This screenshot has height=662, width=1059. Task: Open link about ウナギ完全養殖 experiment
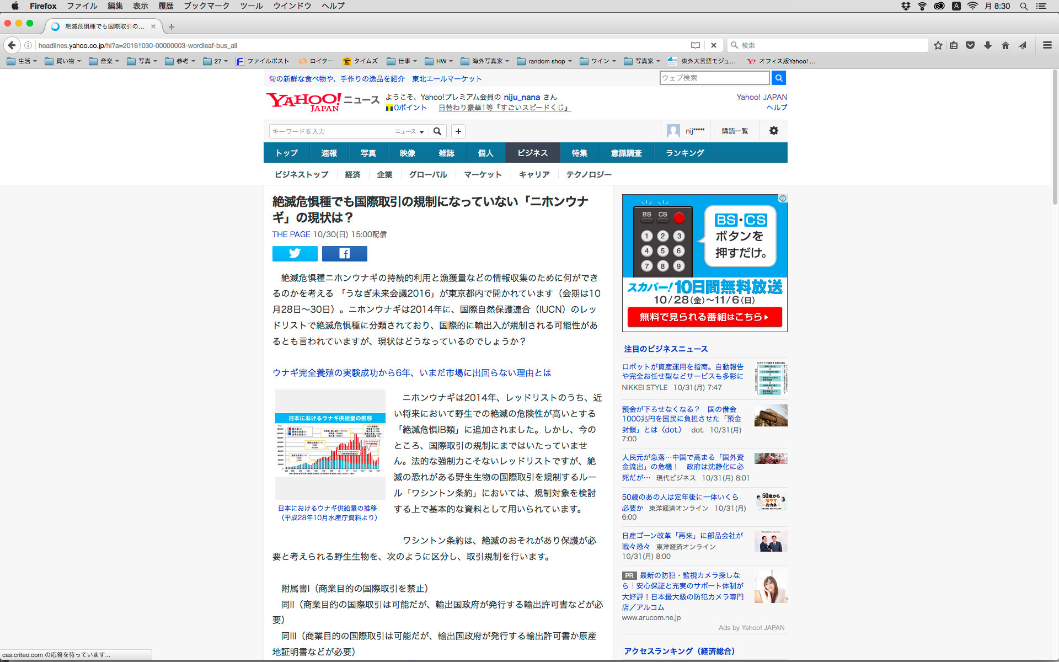(x=411, y=373)
